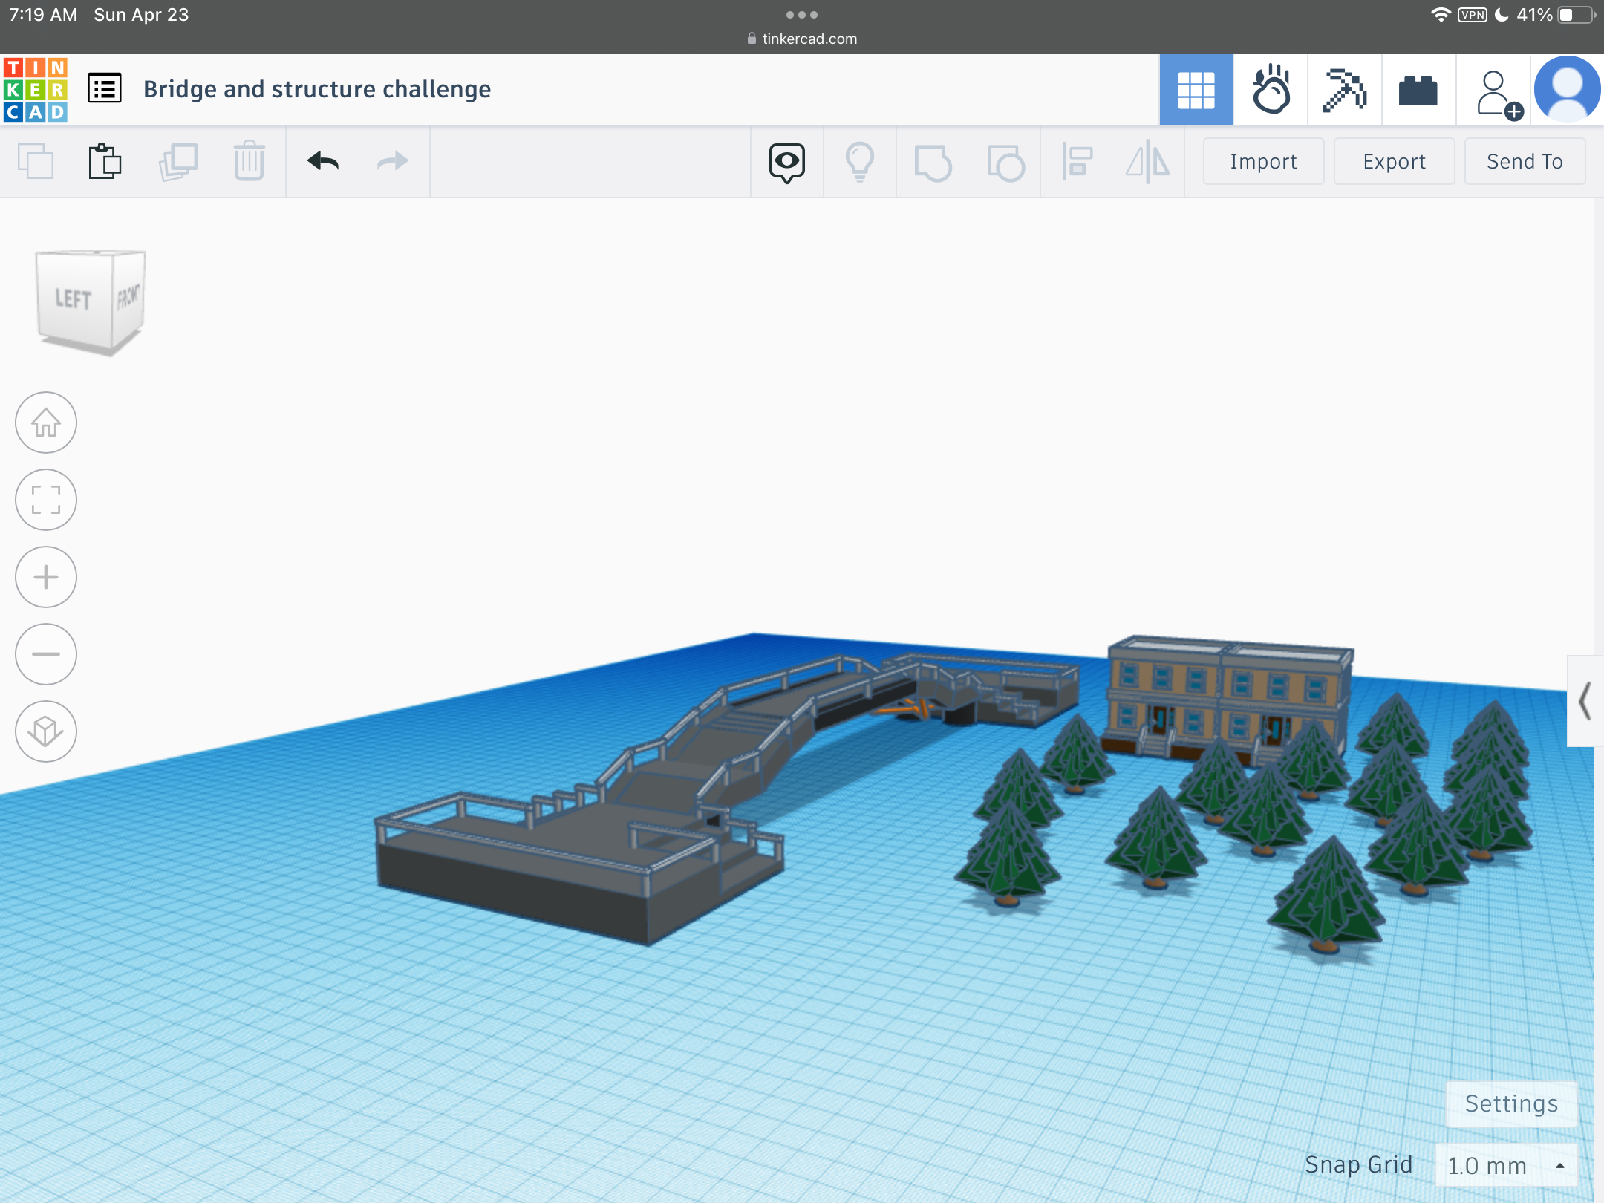This screenshot has width=1604, height=1203.
Task: Toggle perspective/orthographic view cube icon
Action: point(46,731)
